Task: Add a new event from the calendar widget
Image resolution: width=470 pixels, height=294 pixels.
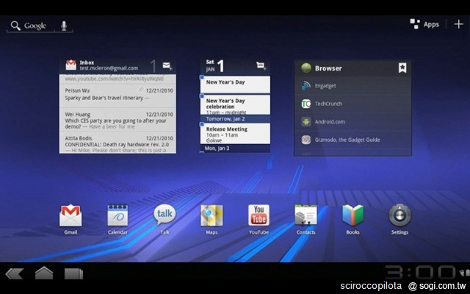Action: (261, 65)
